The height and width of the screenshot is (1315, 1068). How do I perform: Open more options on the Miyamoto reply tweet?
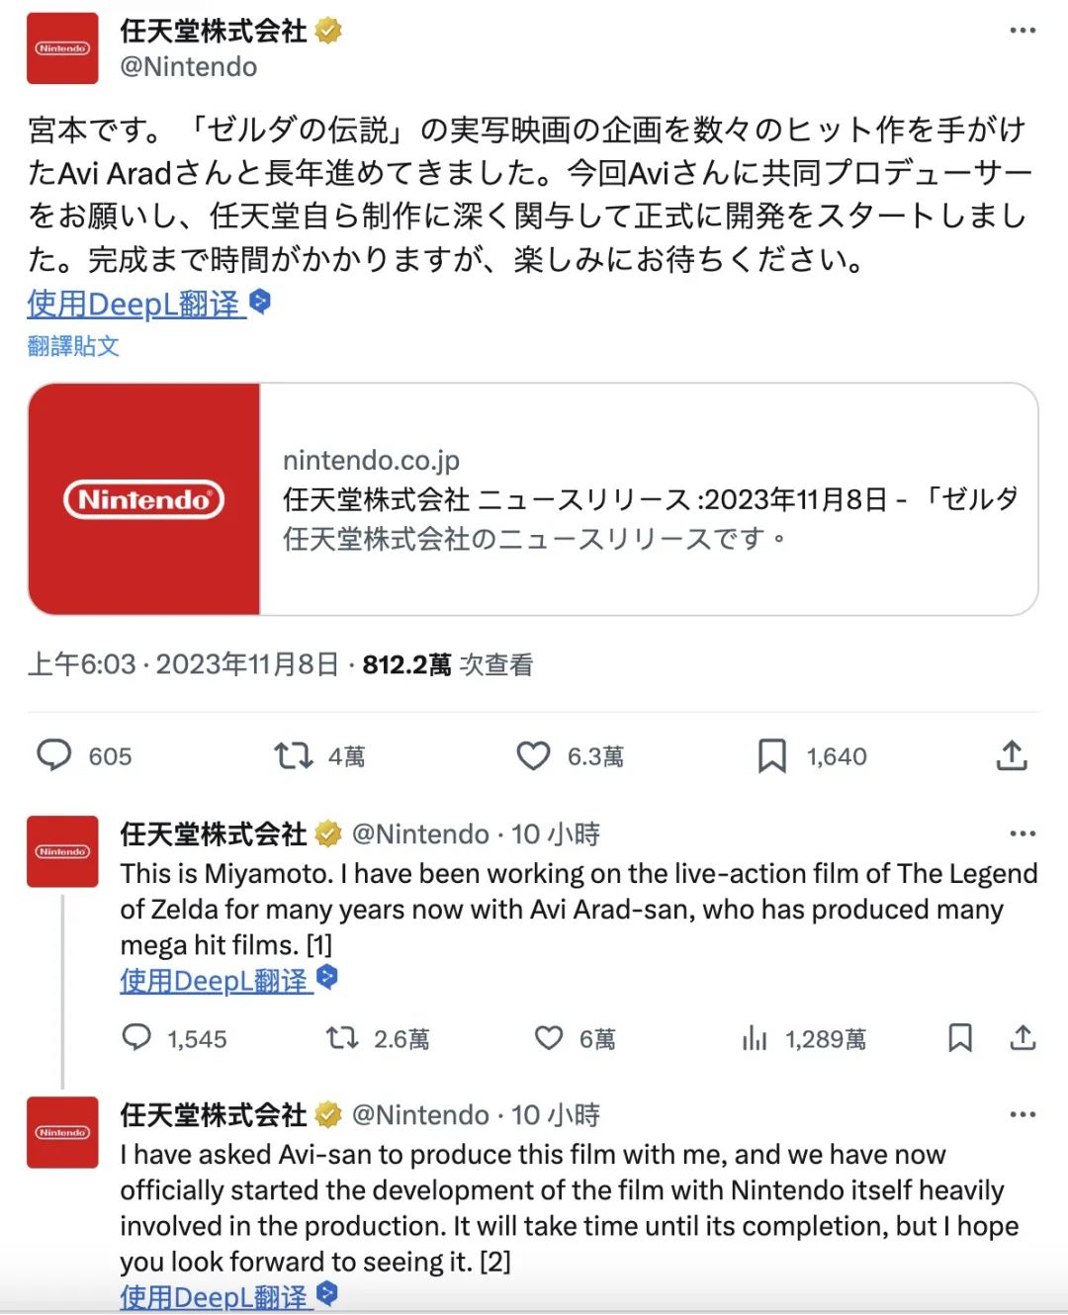coord(1023,833)
